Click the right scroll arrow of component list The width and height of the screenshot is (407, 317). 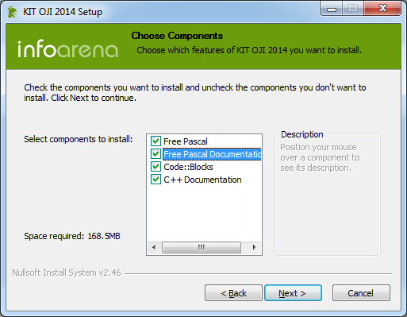[x=254, y=248]
